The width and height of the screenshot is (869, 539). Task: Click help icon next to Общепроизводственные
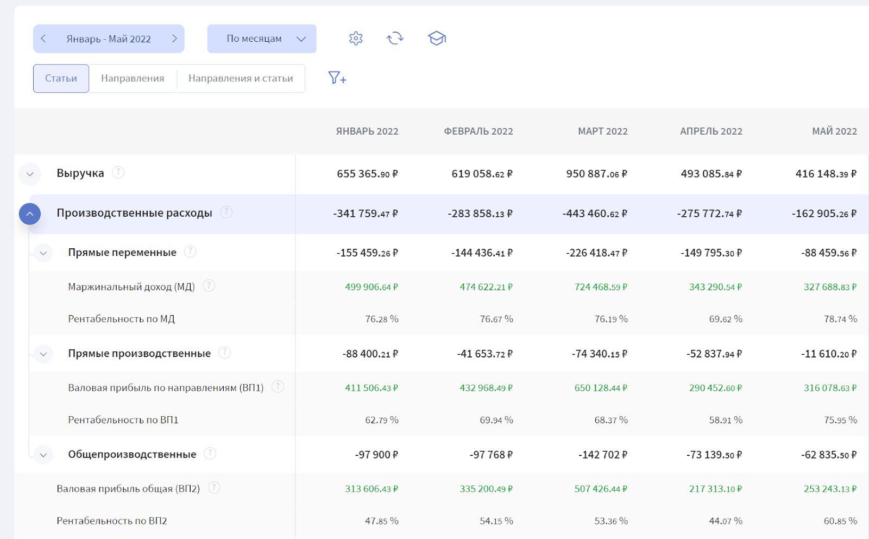click(x=210, y=454)
